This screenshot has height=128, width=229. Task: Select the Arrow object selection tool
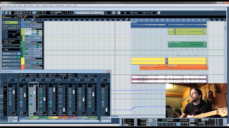coord(75,13)
